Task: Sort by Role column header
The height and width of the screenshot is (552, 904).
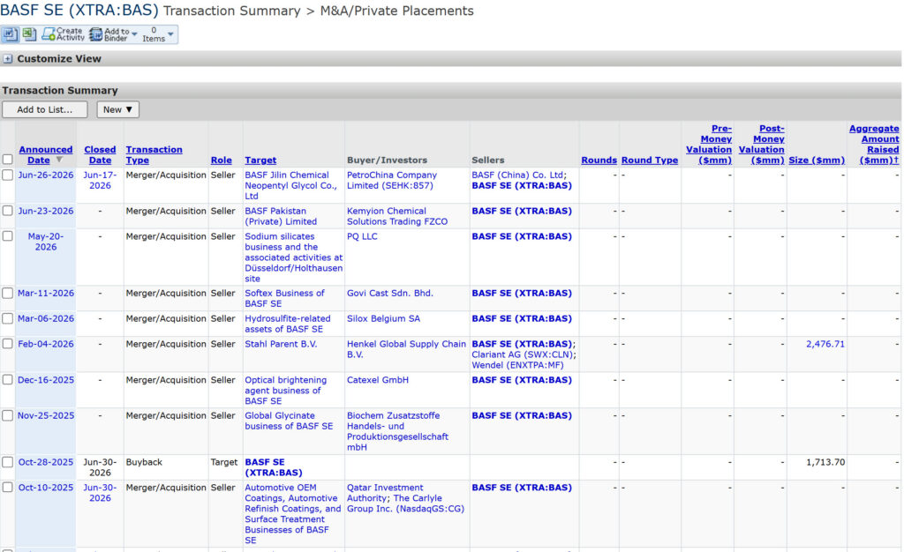Action: click(222, 160)
